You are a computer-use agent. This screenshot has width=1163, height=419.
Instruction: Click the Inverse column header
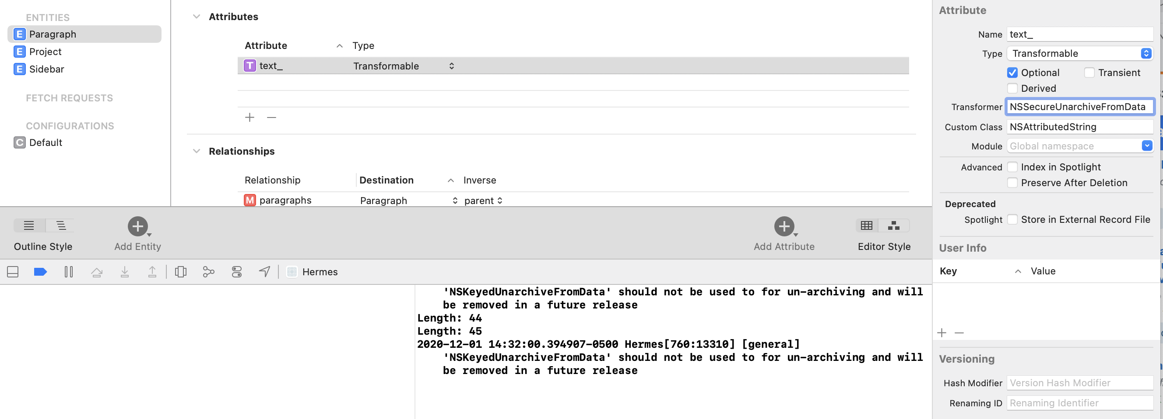(x=479, y=181)
